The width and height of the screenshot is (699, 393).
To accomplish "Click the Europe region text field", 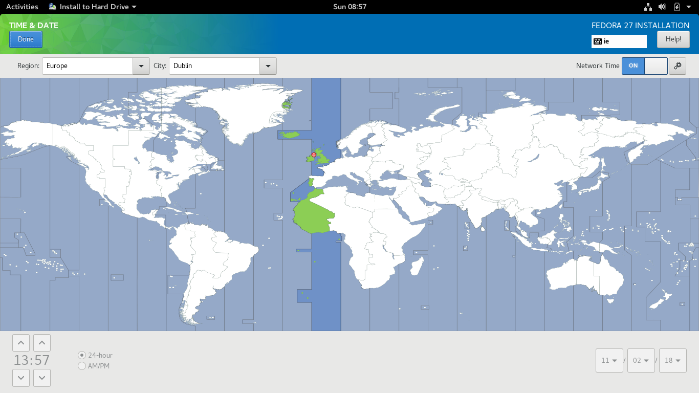I will 88,66.
